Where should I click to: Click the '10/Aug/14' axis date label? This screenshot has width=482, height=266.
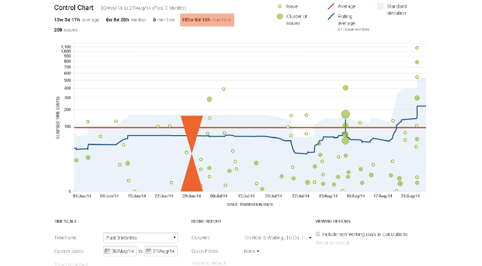[x=356, y=196]
